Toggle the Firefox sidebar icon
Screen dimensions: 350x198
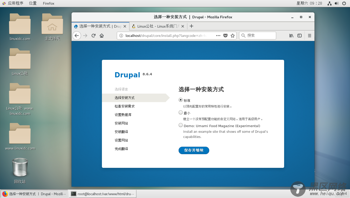coord(300,36)
